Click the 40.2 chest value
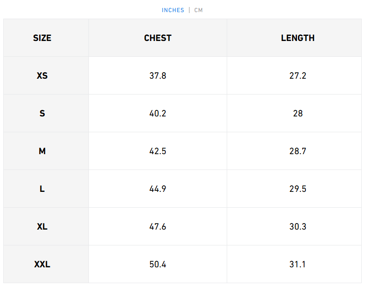Screen dimensions: 365x292 (158, 113)
